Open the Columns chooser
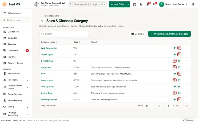This screenshot has width=198, height=123. click(137, 34)
